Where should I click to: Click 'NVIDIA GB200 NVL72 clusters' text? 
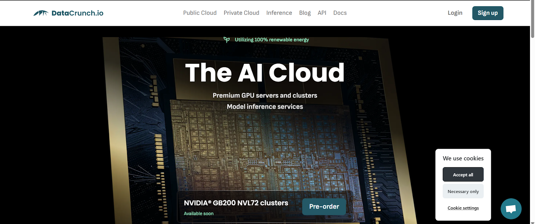click(x=236, y=203)
